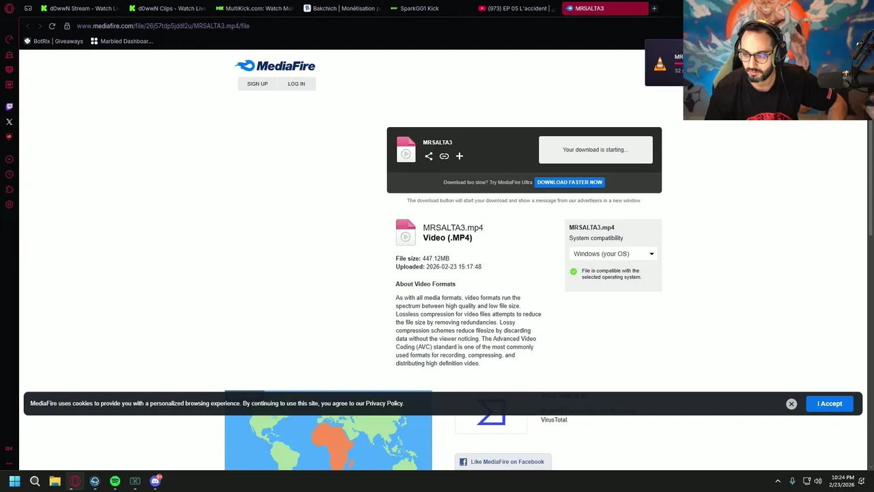Click DOWNLOAD FASTER NOW button

[569, 182]
